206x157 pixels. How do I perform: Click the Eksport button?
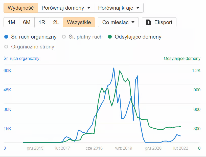pos(159,22)
